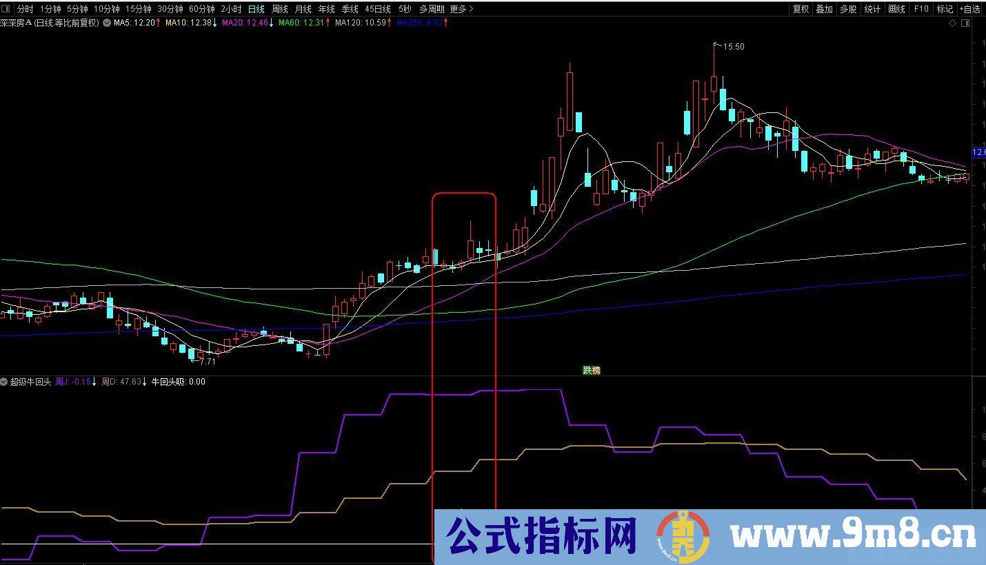Screen dimensions: 986x565
Task: Select the 画线 line-drawing tool
Action: point(895,9)
